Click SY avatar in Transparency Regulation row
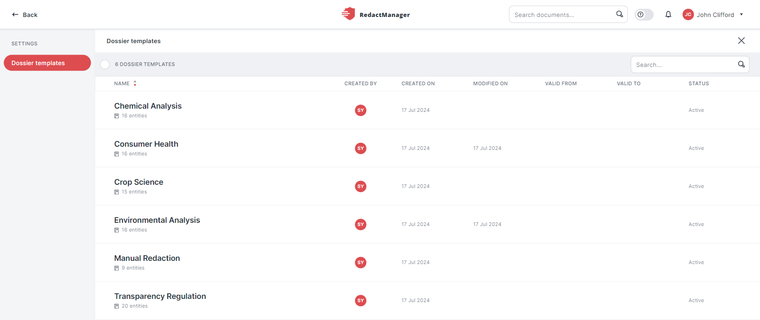The image size is (760, 320). point(361,300)
